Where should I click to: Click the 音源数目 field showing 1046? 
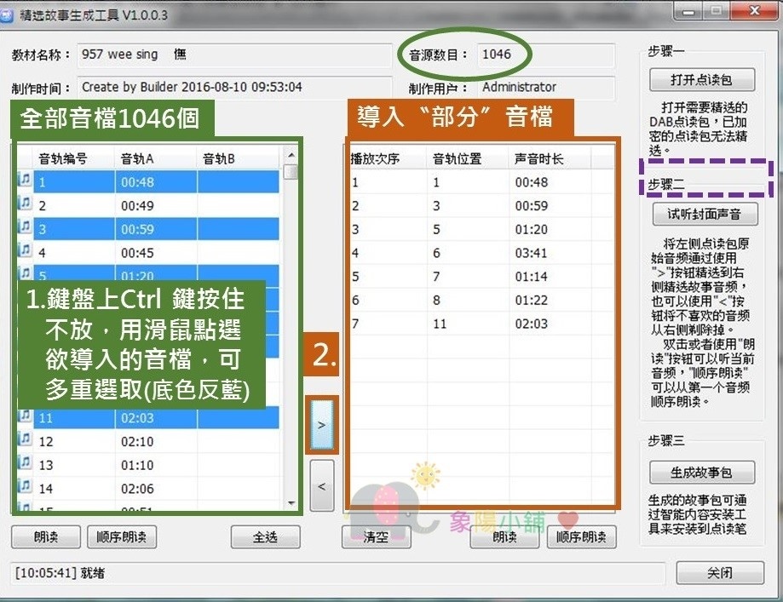point(546,54)
